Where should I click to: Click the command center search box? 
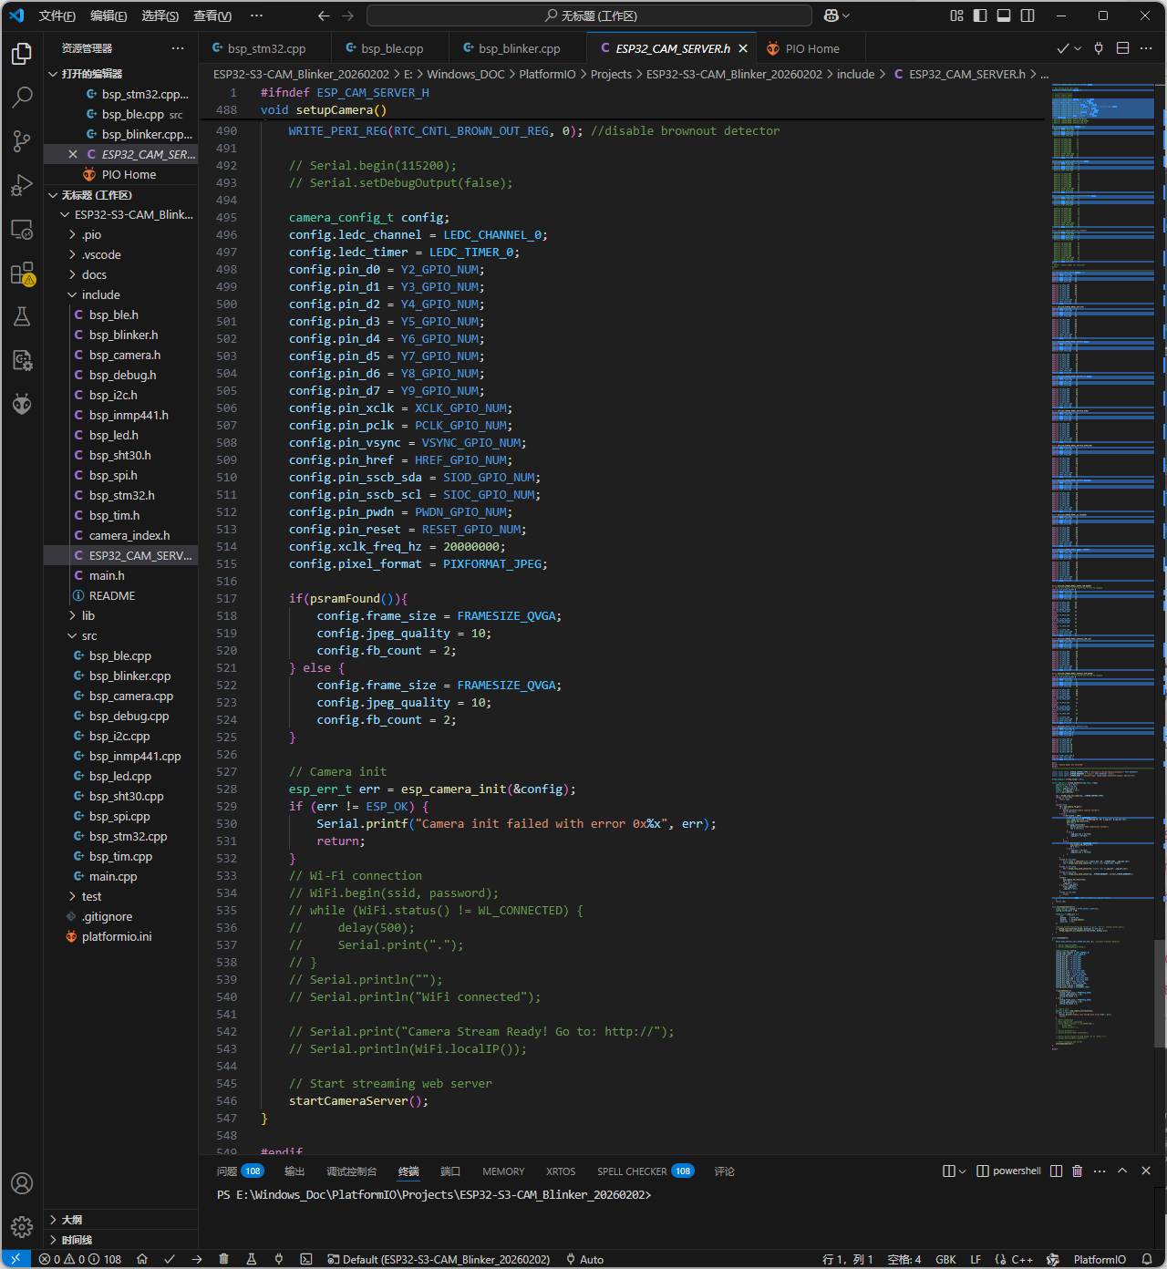[589, 15]
